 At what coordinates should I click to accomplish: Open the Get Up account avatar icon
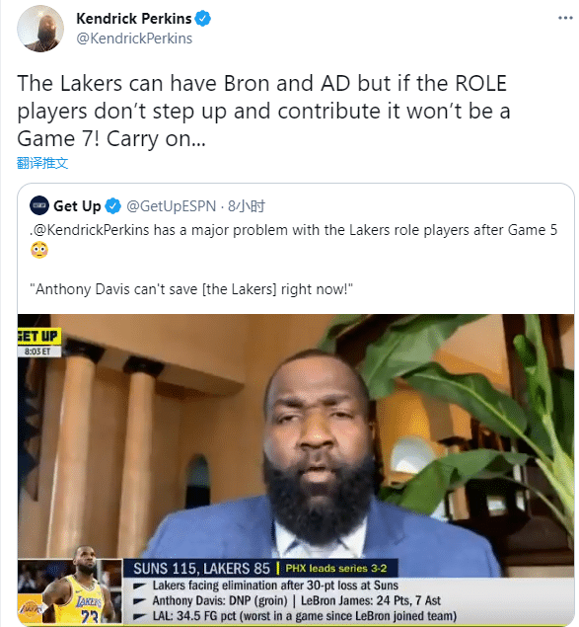point(39,205)
